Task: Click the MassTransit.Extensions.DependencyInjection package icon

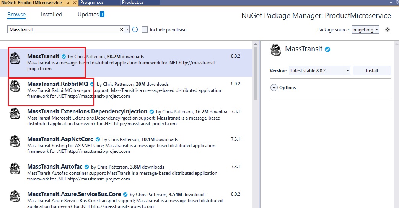Action: click(15, 113)
